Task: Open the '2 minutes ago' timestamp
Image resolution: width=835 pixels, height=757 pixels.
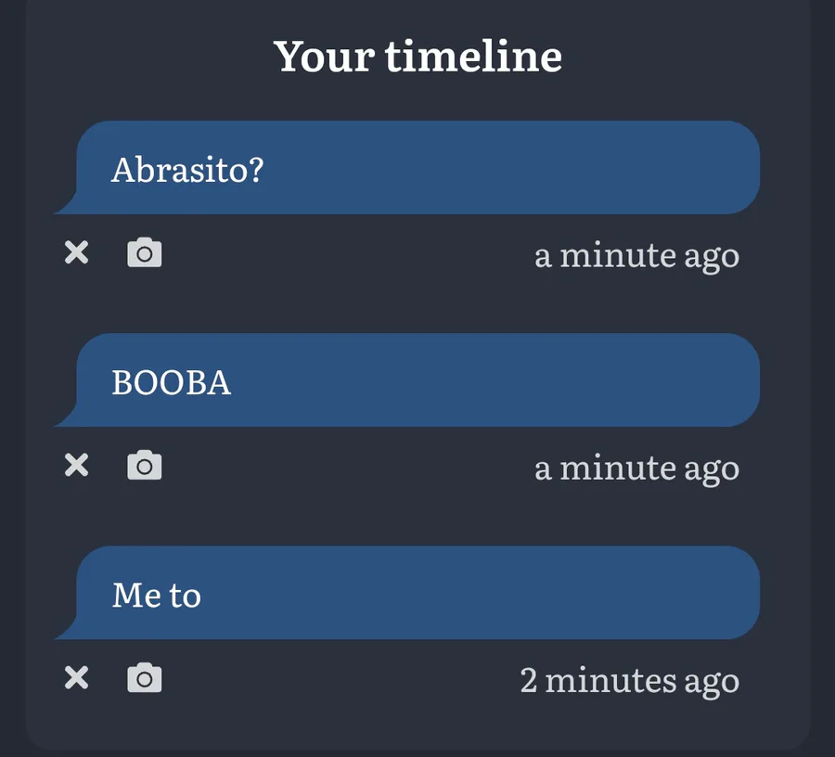Action: pyautogui.click(x=630, y=682)
